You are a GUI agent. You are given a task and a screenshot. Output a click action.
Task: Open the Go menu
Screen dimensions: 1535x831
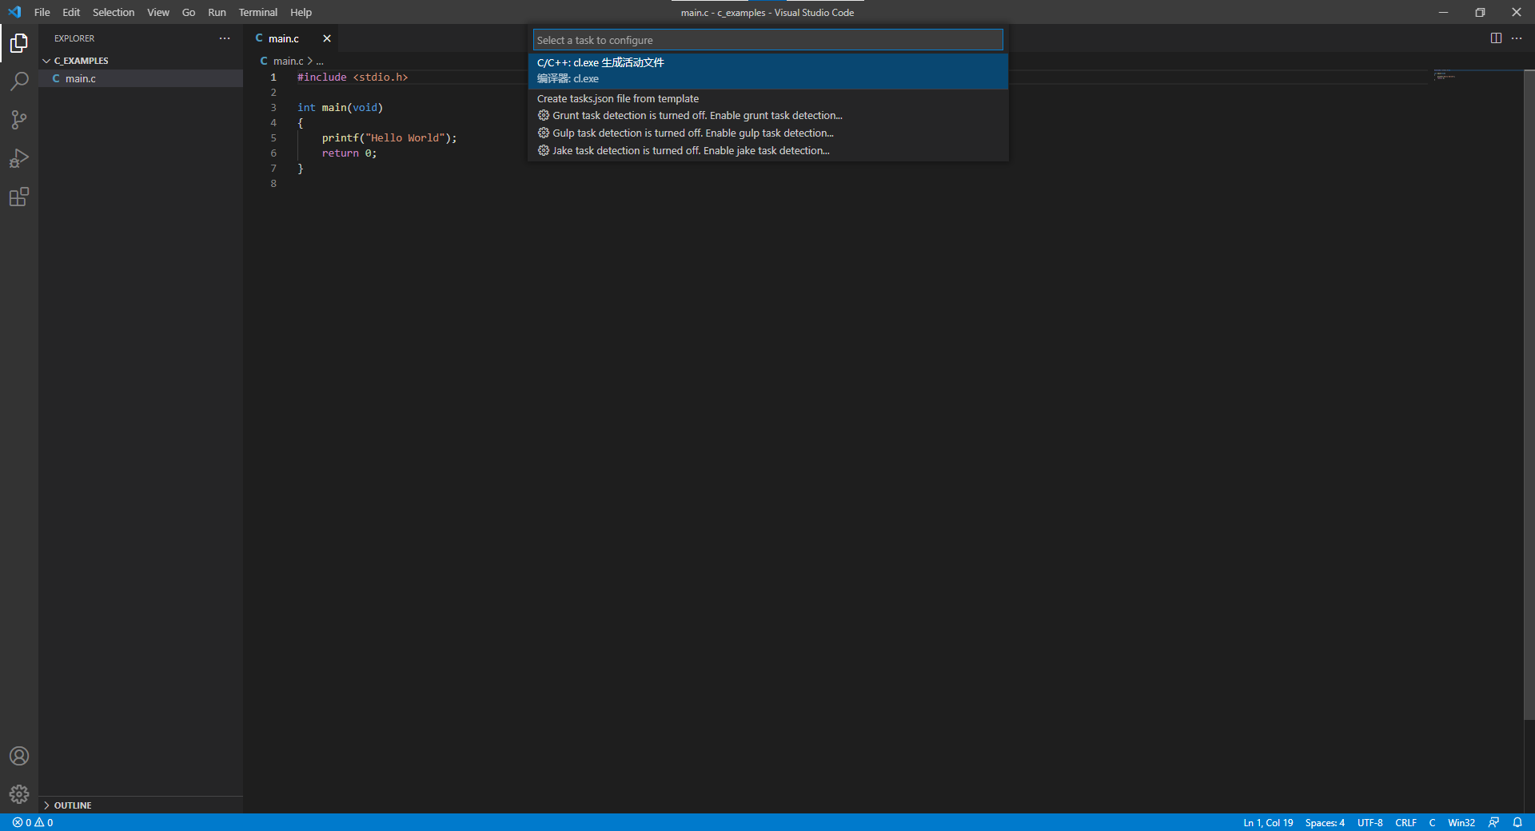coord(189,12)
